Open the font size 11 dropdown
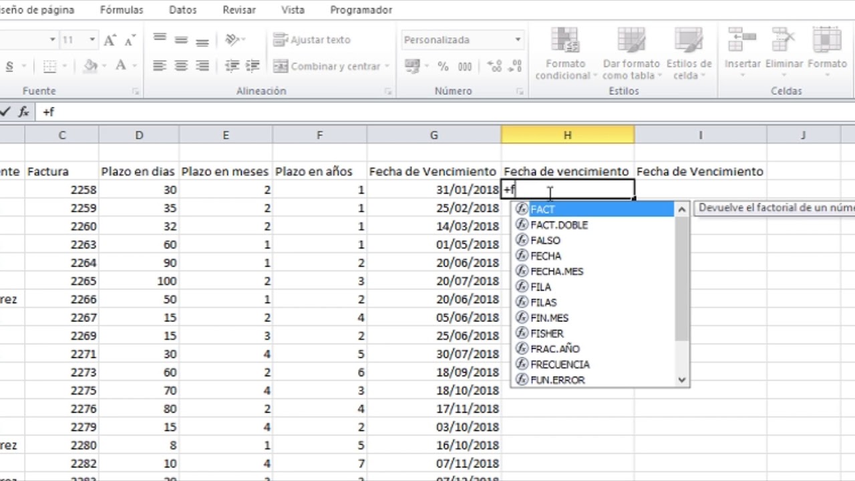Screen dimensions: 855x481 tap(92, 40)
